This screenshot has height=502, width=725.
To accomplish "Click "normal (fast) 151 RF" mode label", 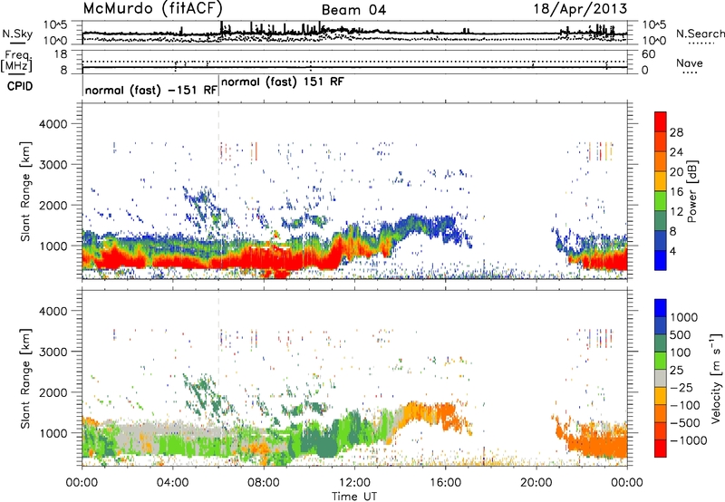I will pos(283,82).
